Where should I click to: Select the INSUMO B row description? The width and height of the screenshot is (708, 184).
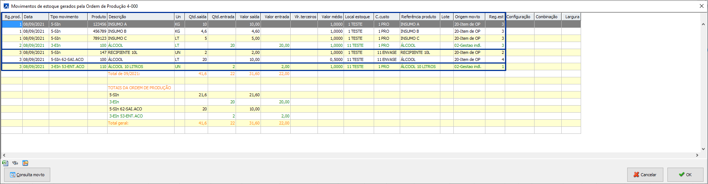(140, 31)
